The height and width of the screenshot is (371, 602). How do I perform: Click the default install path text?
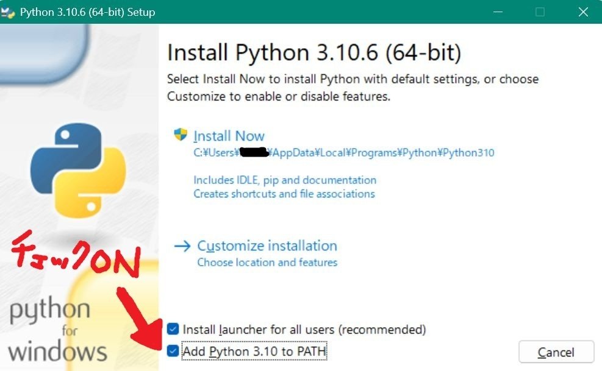coord(343,153)
